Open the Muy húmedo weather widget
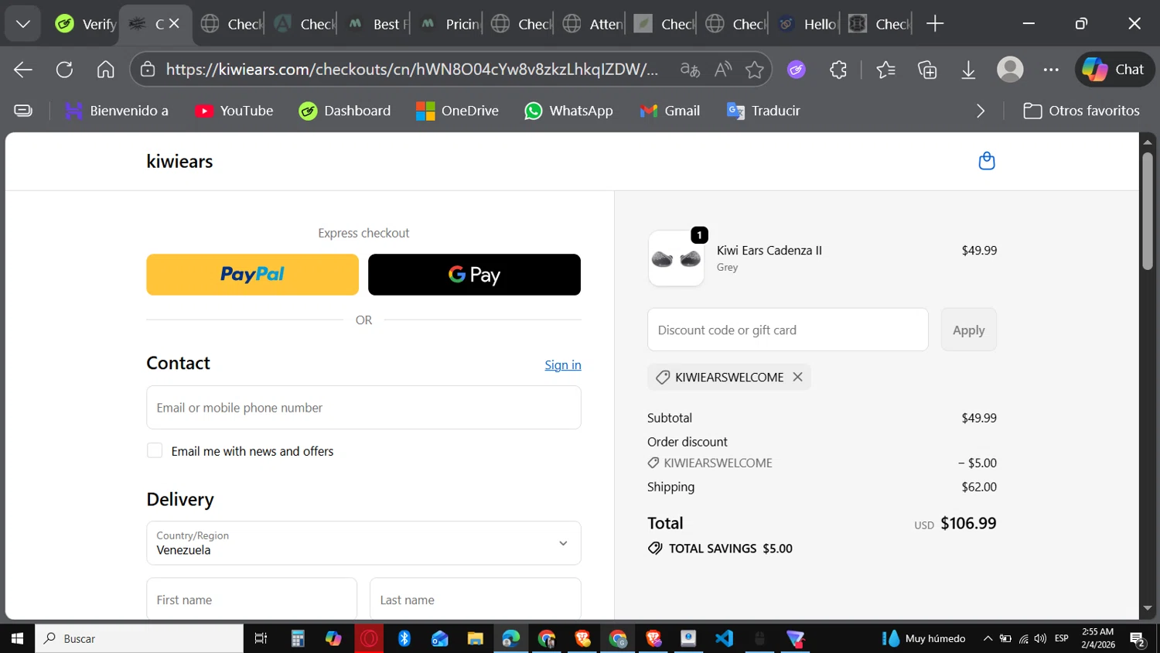1160x653 pixels. [924, 638]
